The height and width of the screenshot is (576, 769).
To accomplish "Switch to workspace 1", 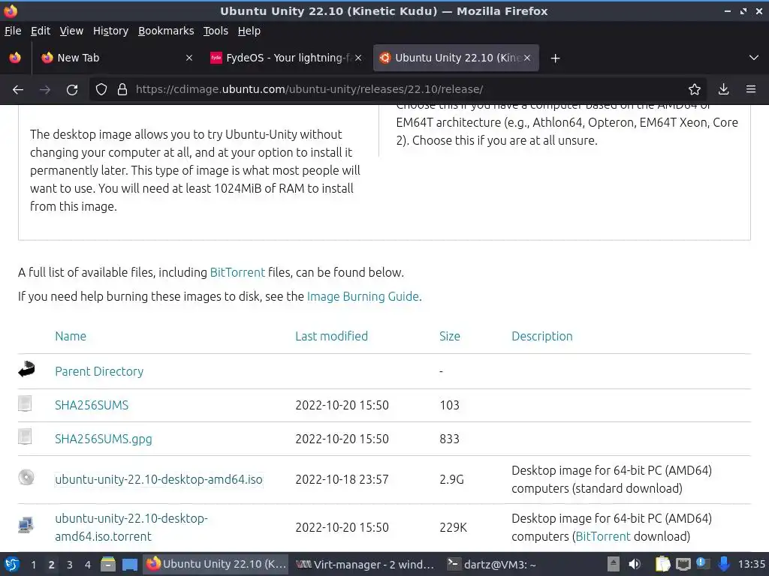I will [33, 565].
